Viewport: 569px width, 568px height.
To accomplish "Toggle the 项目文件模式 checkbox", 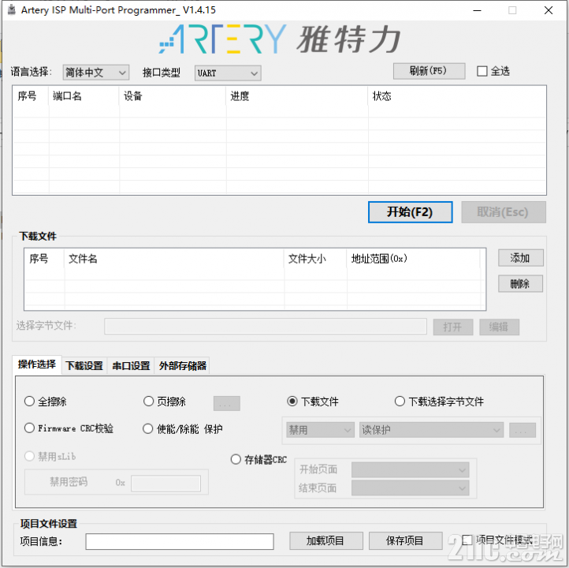I will (x=467, y=540).
